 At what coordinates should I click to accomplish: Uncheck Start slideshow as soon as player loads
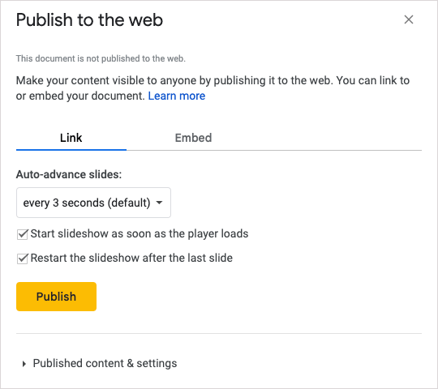click(x=22, y=234)
